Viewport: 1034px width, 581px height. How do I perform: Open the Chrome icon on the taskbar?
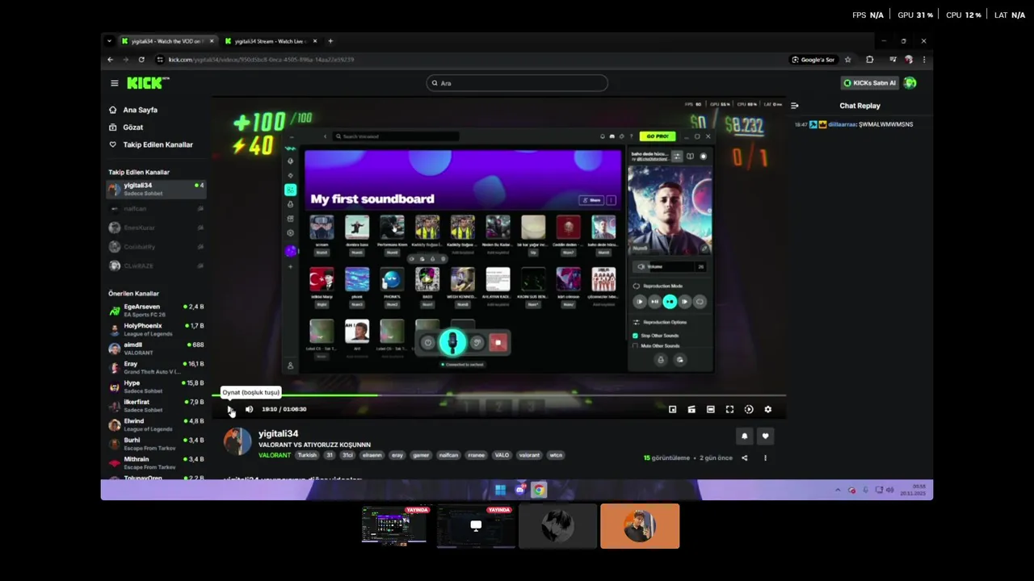[x=539, y=490]
